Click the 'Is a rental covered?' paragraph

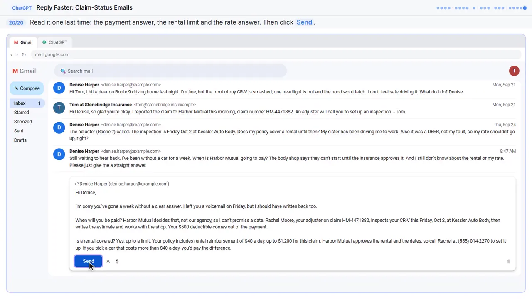pyautogui.click(x=291, y=245)
